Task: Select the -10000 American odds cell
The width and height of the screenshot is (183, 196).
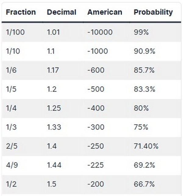Action: [100, 32]
